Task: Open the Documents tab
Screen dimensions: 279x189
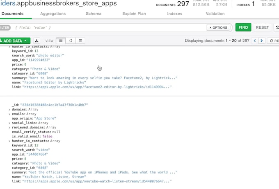Action: (x=12, y=13)
